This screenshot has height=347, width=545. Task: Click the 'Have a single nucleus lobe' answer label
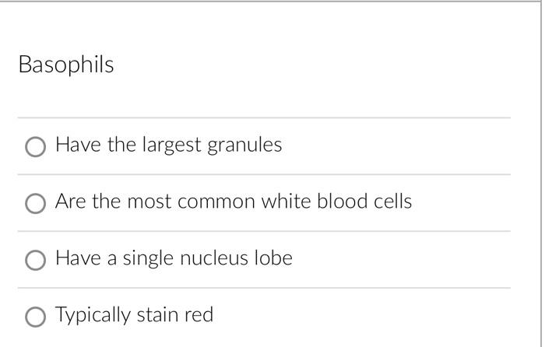(174, 258)
